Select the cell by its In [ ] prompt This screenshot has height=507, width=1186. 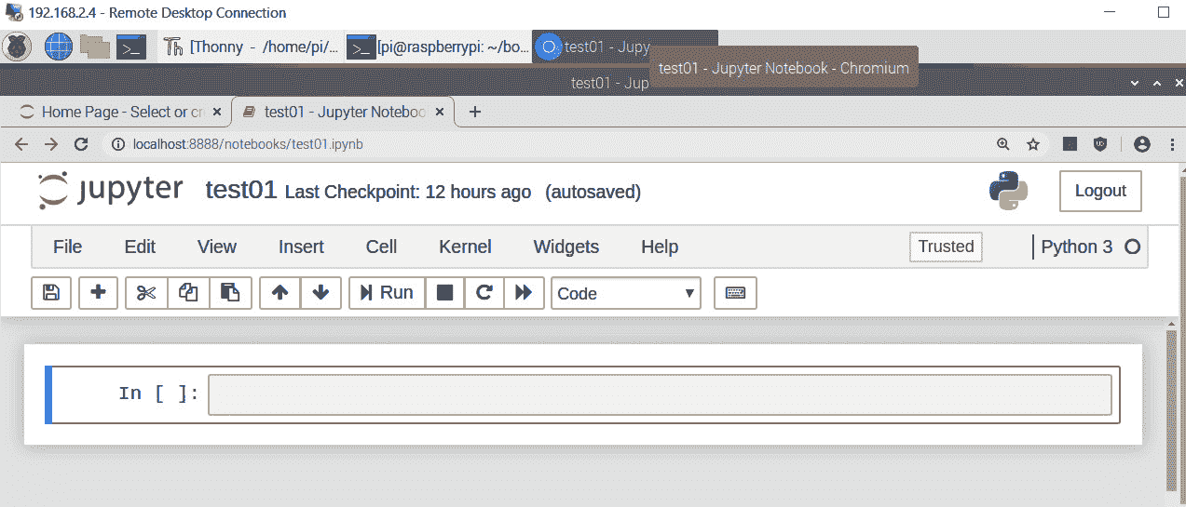158,394
